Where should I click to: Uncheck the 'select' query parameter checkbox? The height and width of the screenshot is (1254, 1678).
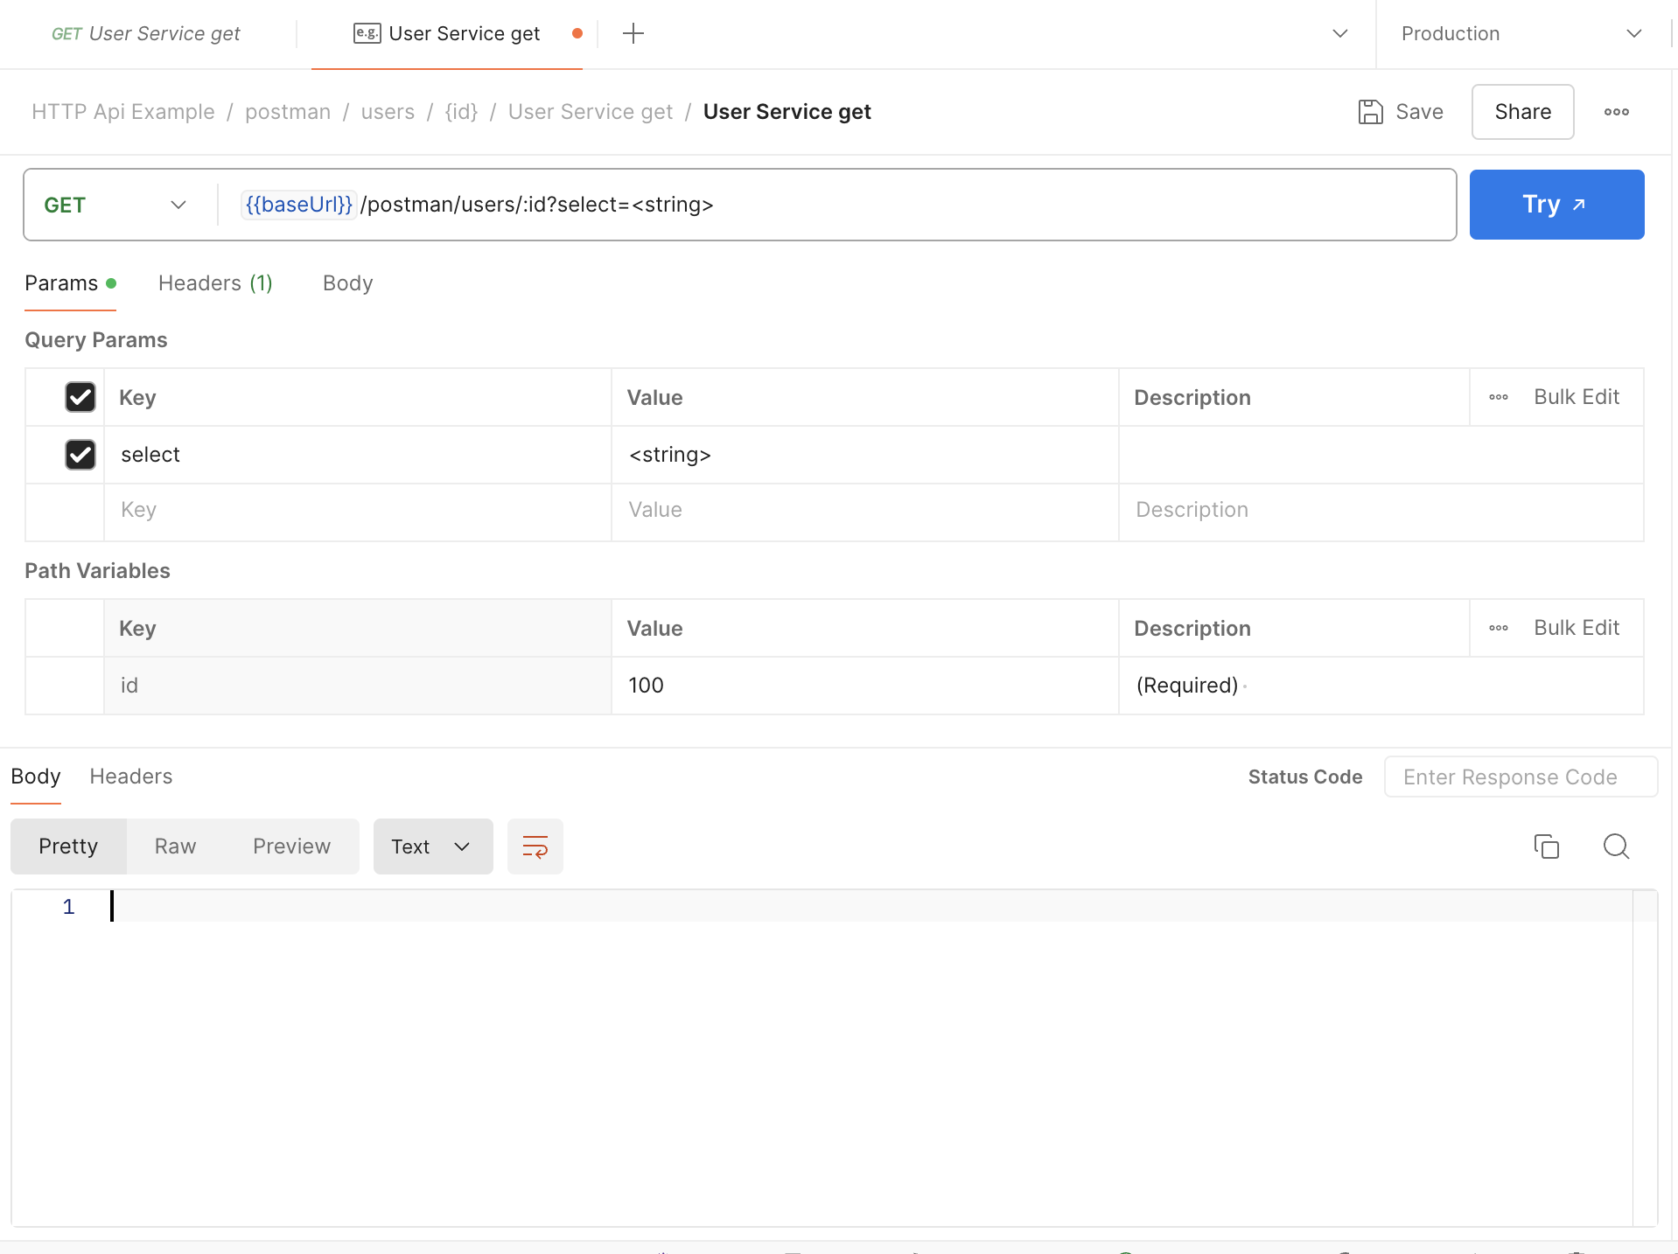click(80, 455)
